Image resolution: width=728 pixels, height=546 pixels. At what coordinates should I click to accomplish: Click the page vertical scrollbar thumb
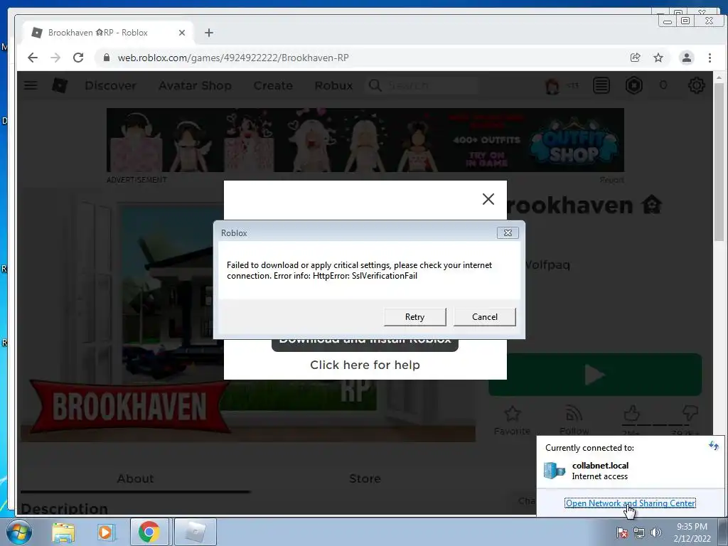point(719,161)
